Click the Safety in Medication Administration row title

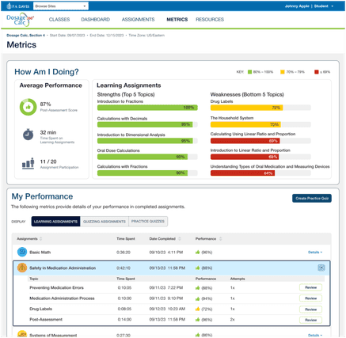pyautogui.click(x=63, y=268)
